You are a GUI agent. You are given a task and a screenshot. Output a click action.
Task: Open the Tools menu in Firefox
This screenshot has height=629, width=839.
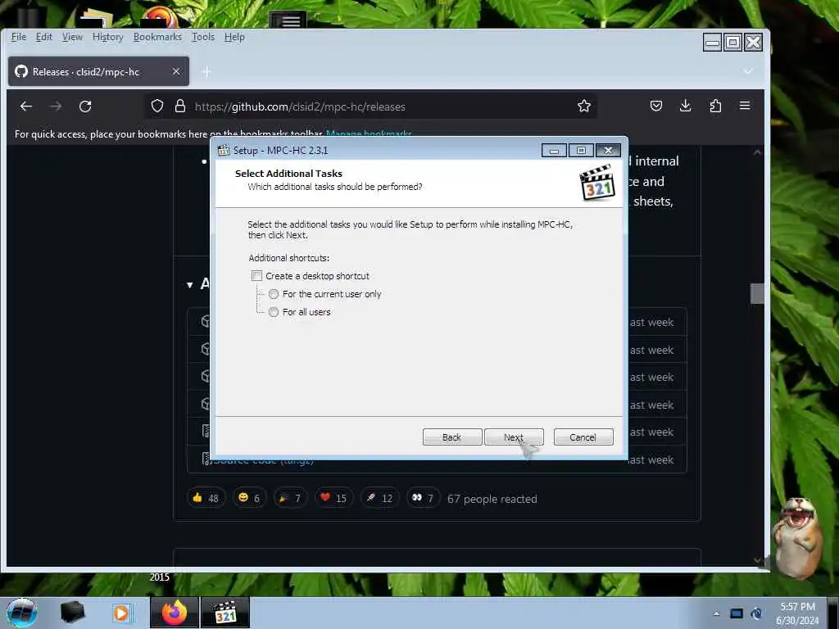tap(203, 37)
